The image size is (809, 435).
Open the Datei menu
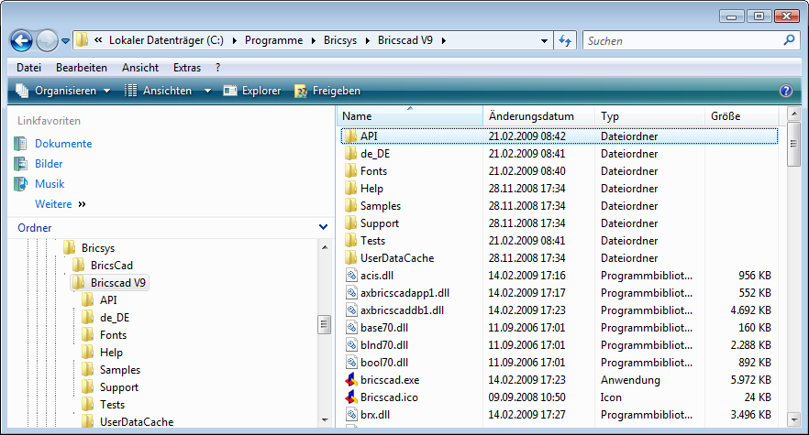click(29, 68)
